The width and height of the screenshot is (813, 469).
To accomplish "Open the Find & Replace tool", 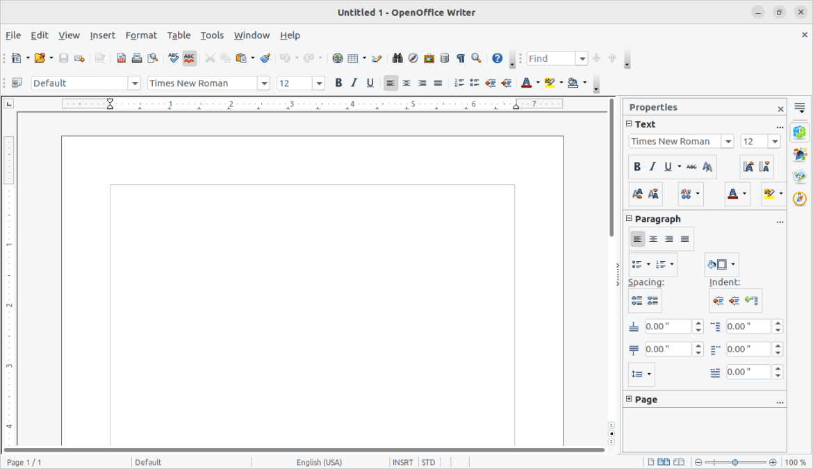I will pyautogui.click(x=397, y=58).
